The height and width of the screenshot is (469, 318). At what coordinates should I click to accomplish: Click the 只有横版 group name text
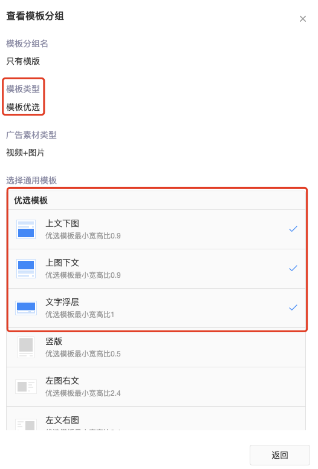pyautogui.click(x=23, y=61)
